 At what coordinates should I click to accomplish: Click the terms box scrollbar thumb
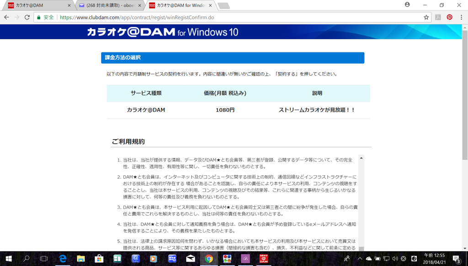coord(361,249)
